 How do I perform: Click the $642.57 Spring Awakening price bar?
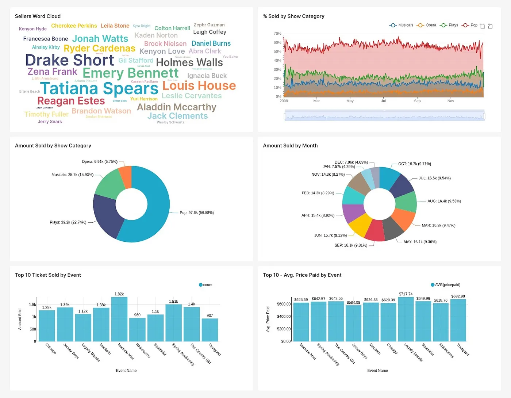pyautogui.click(x=319, y=322)
